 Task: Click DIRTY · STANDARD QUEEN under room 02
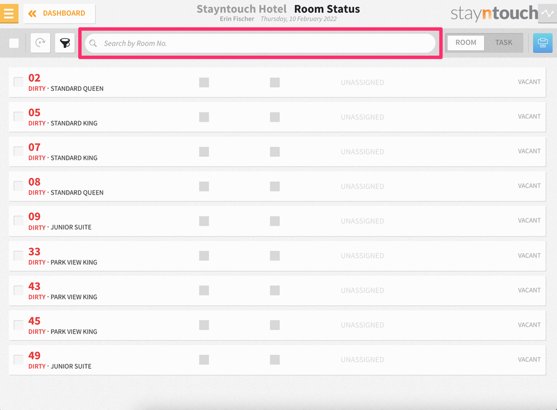(66, 88)
